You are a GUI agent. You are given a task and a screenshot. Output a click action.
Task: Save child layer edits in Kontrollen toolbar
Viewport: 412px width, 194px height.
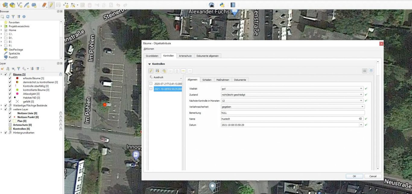click(157, 71)
